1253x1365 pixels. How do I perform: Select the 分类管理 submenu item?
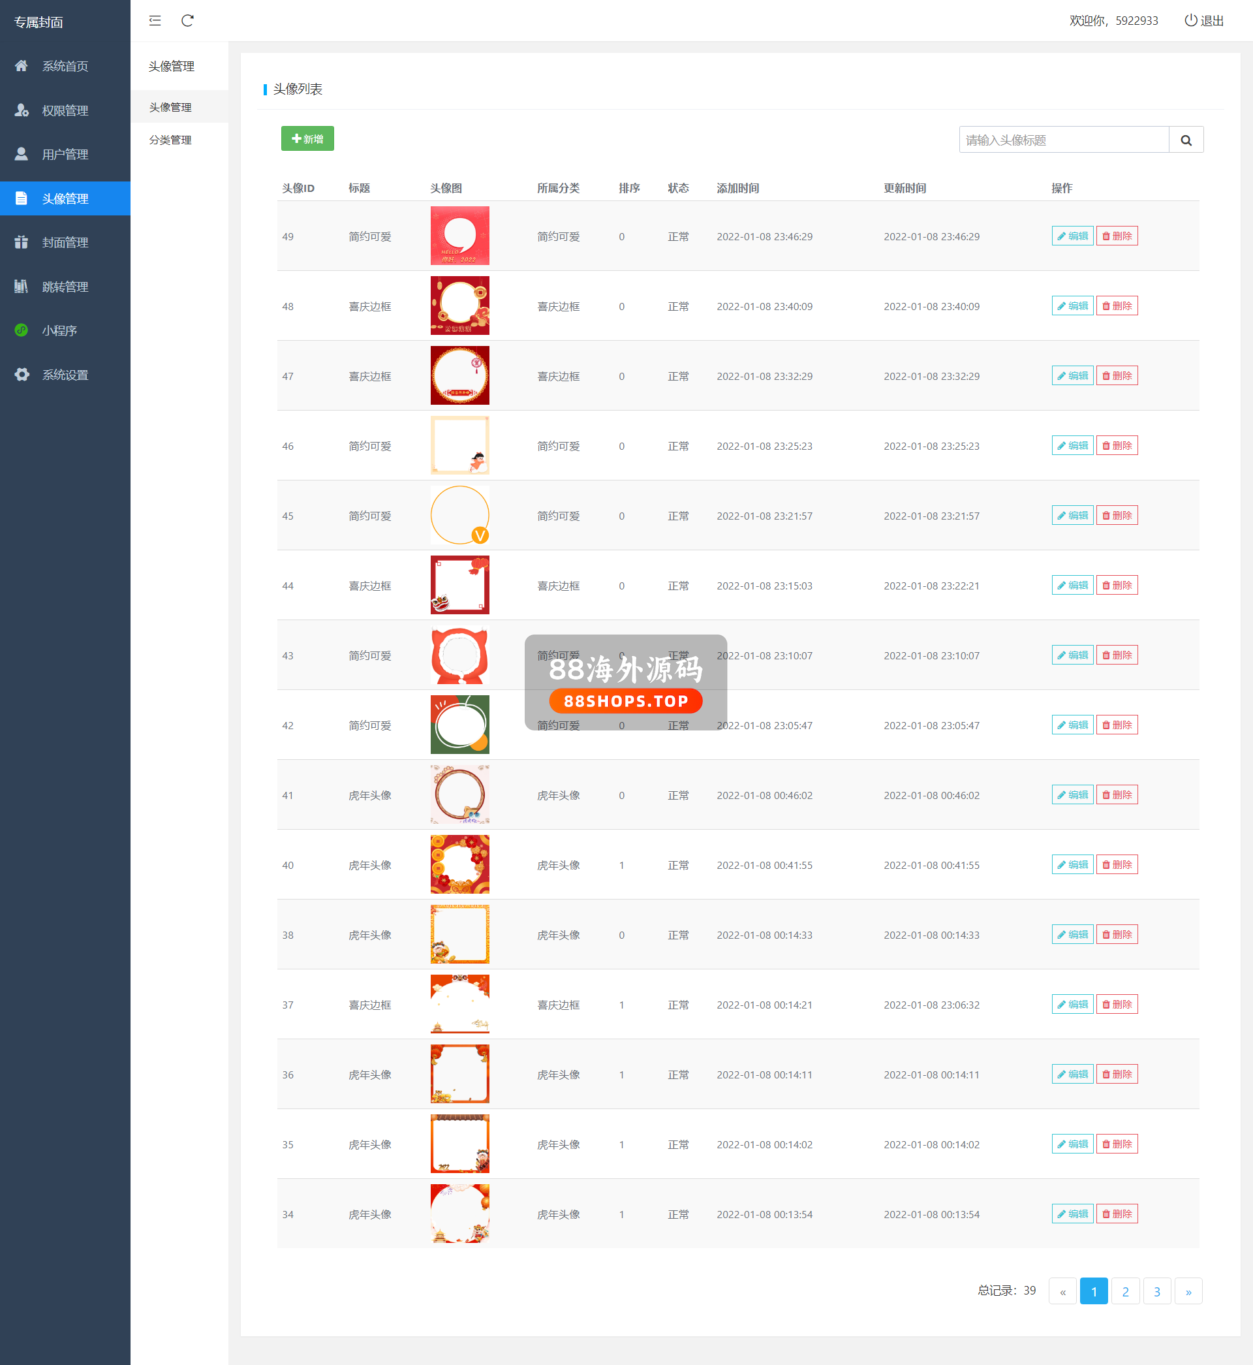[x=170, y=140]
